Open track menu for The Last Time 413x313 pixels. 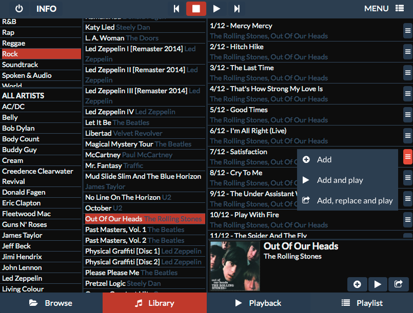tap(407, 73)
